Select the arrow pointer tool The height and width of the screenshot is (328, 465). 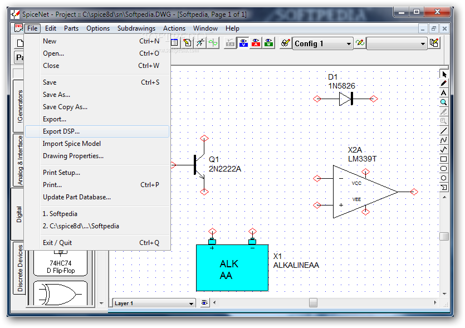(x=444, y=74)
